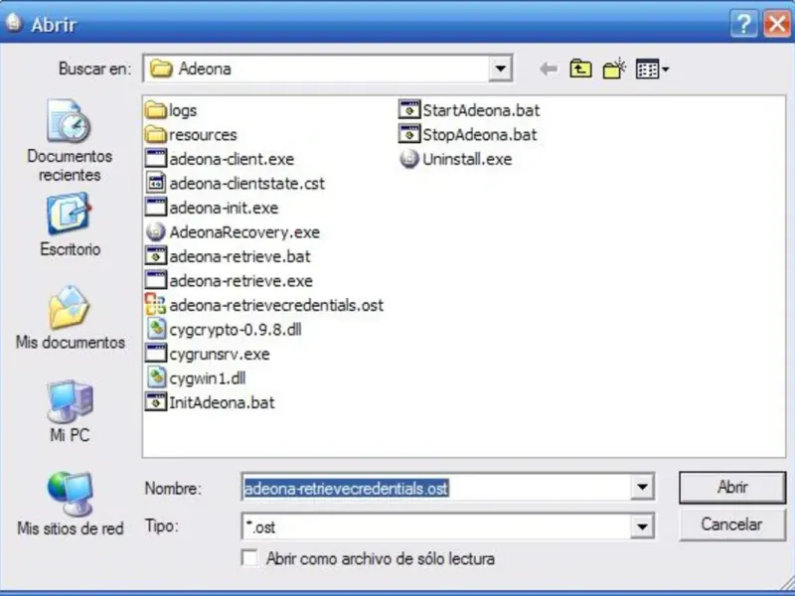Select adeona-client.exe icon

click(156, 159)
